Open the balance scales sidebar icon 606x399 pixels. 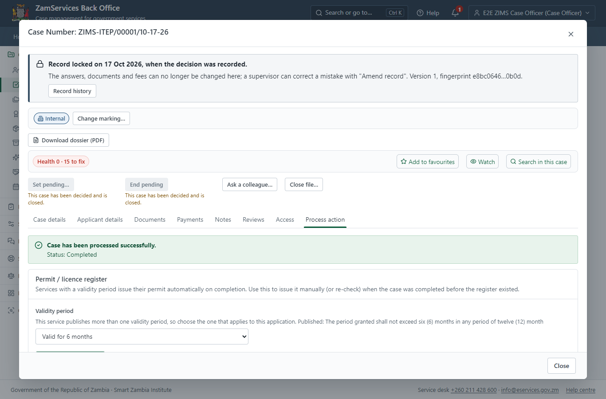(x=11, y=276)
